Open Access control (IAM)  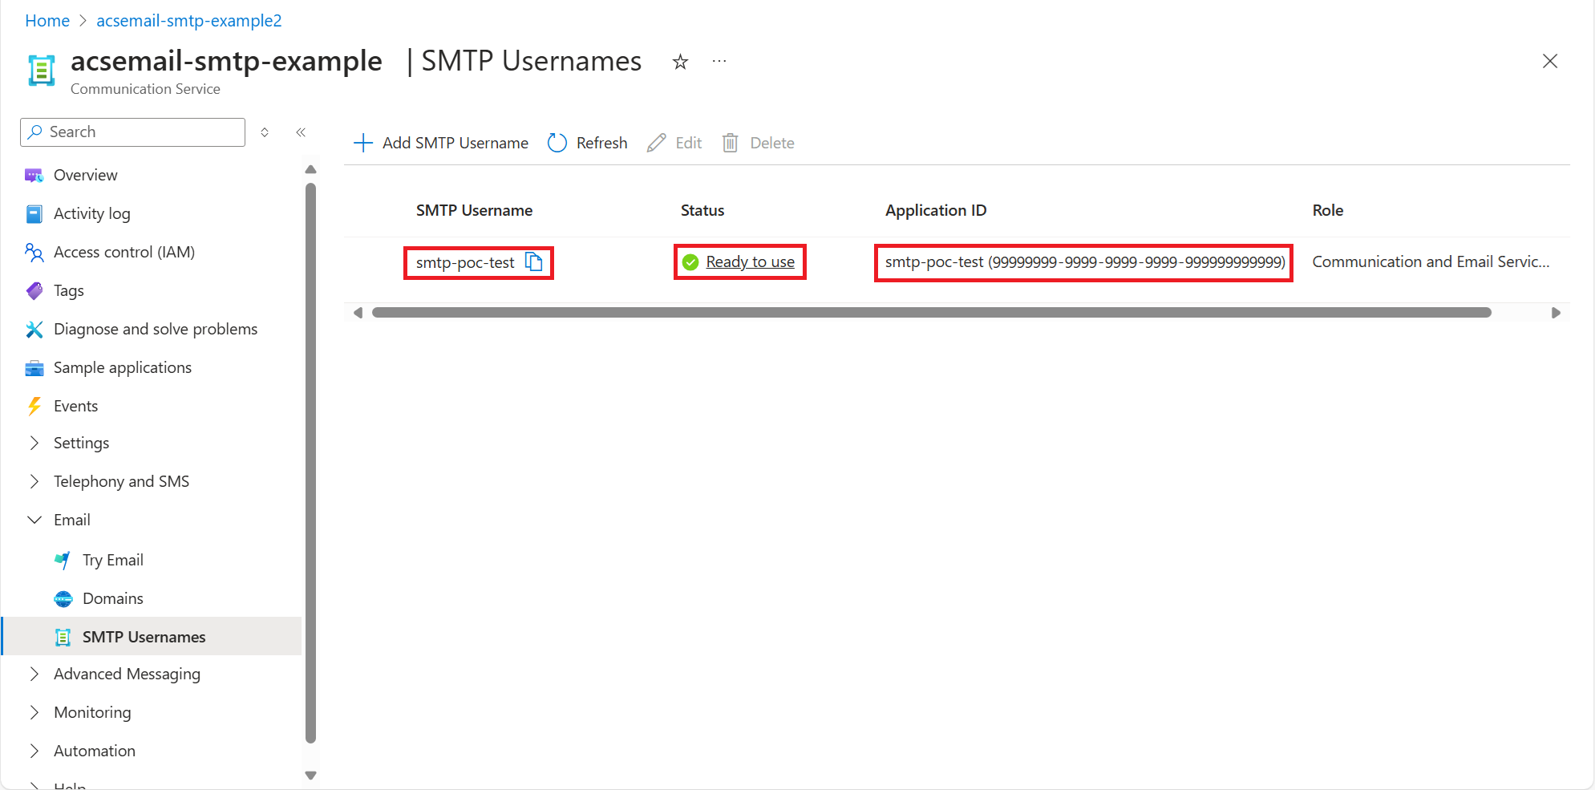(x=123, y=252)
